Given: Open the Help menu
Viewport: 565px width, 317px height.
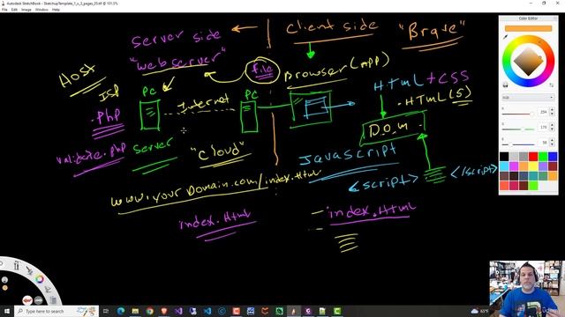Looking at the screenshot, I should coord(56,10).
